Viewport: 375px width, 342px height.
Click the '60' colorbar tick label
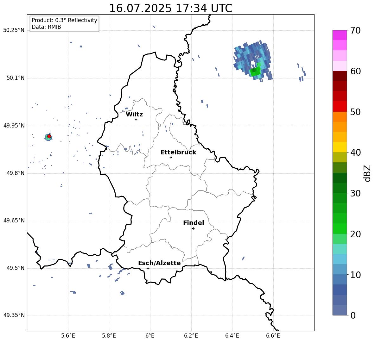tap(355, 71)
